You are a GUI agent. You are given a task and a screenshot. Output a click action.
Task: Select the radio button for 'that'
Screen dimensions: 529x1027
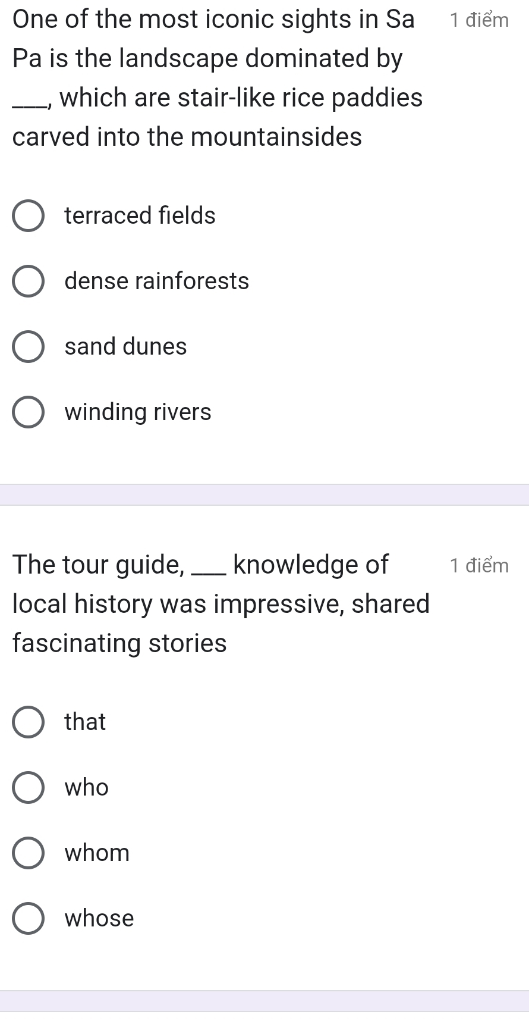pos(28,722)
